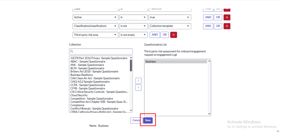This screenshot has height=132, width=281.
Task: Click the search magnifier icon in Collection
Action: [72, 51]
